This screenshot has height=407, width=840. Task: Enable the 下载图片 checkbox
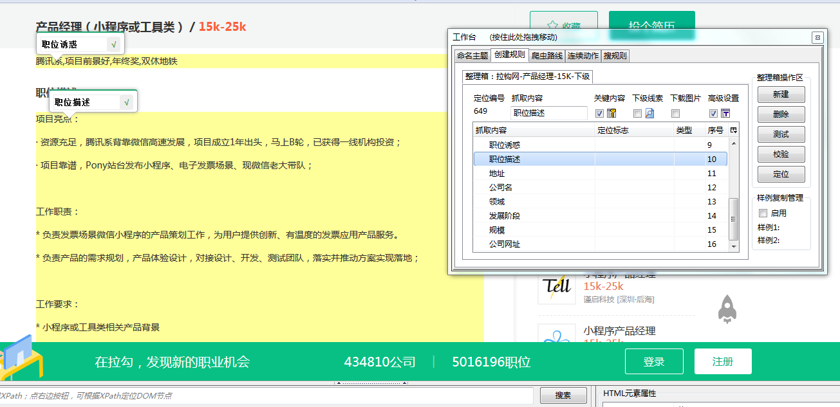coord(675,114)
